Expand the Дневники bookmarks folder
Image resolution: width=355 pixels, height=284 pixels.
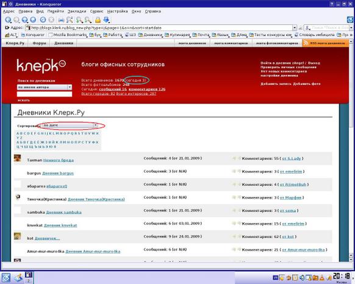151,35
